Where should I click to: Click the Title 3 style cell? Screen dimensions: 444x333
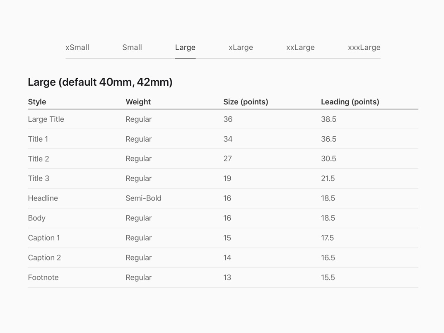coord(39,179)
